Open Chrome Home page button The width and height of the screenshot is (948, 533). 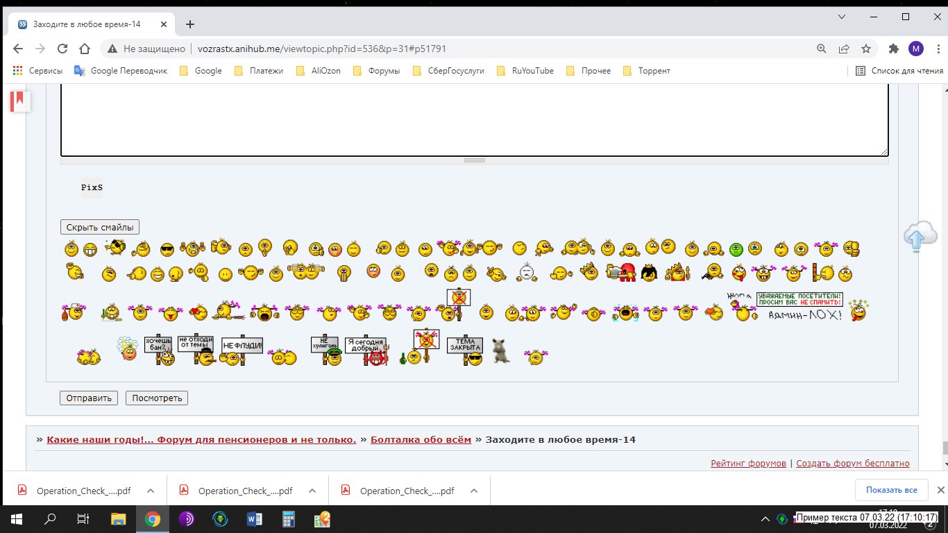pyautogui.click(x=85, y=49)
